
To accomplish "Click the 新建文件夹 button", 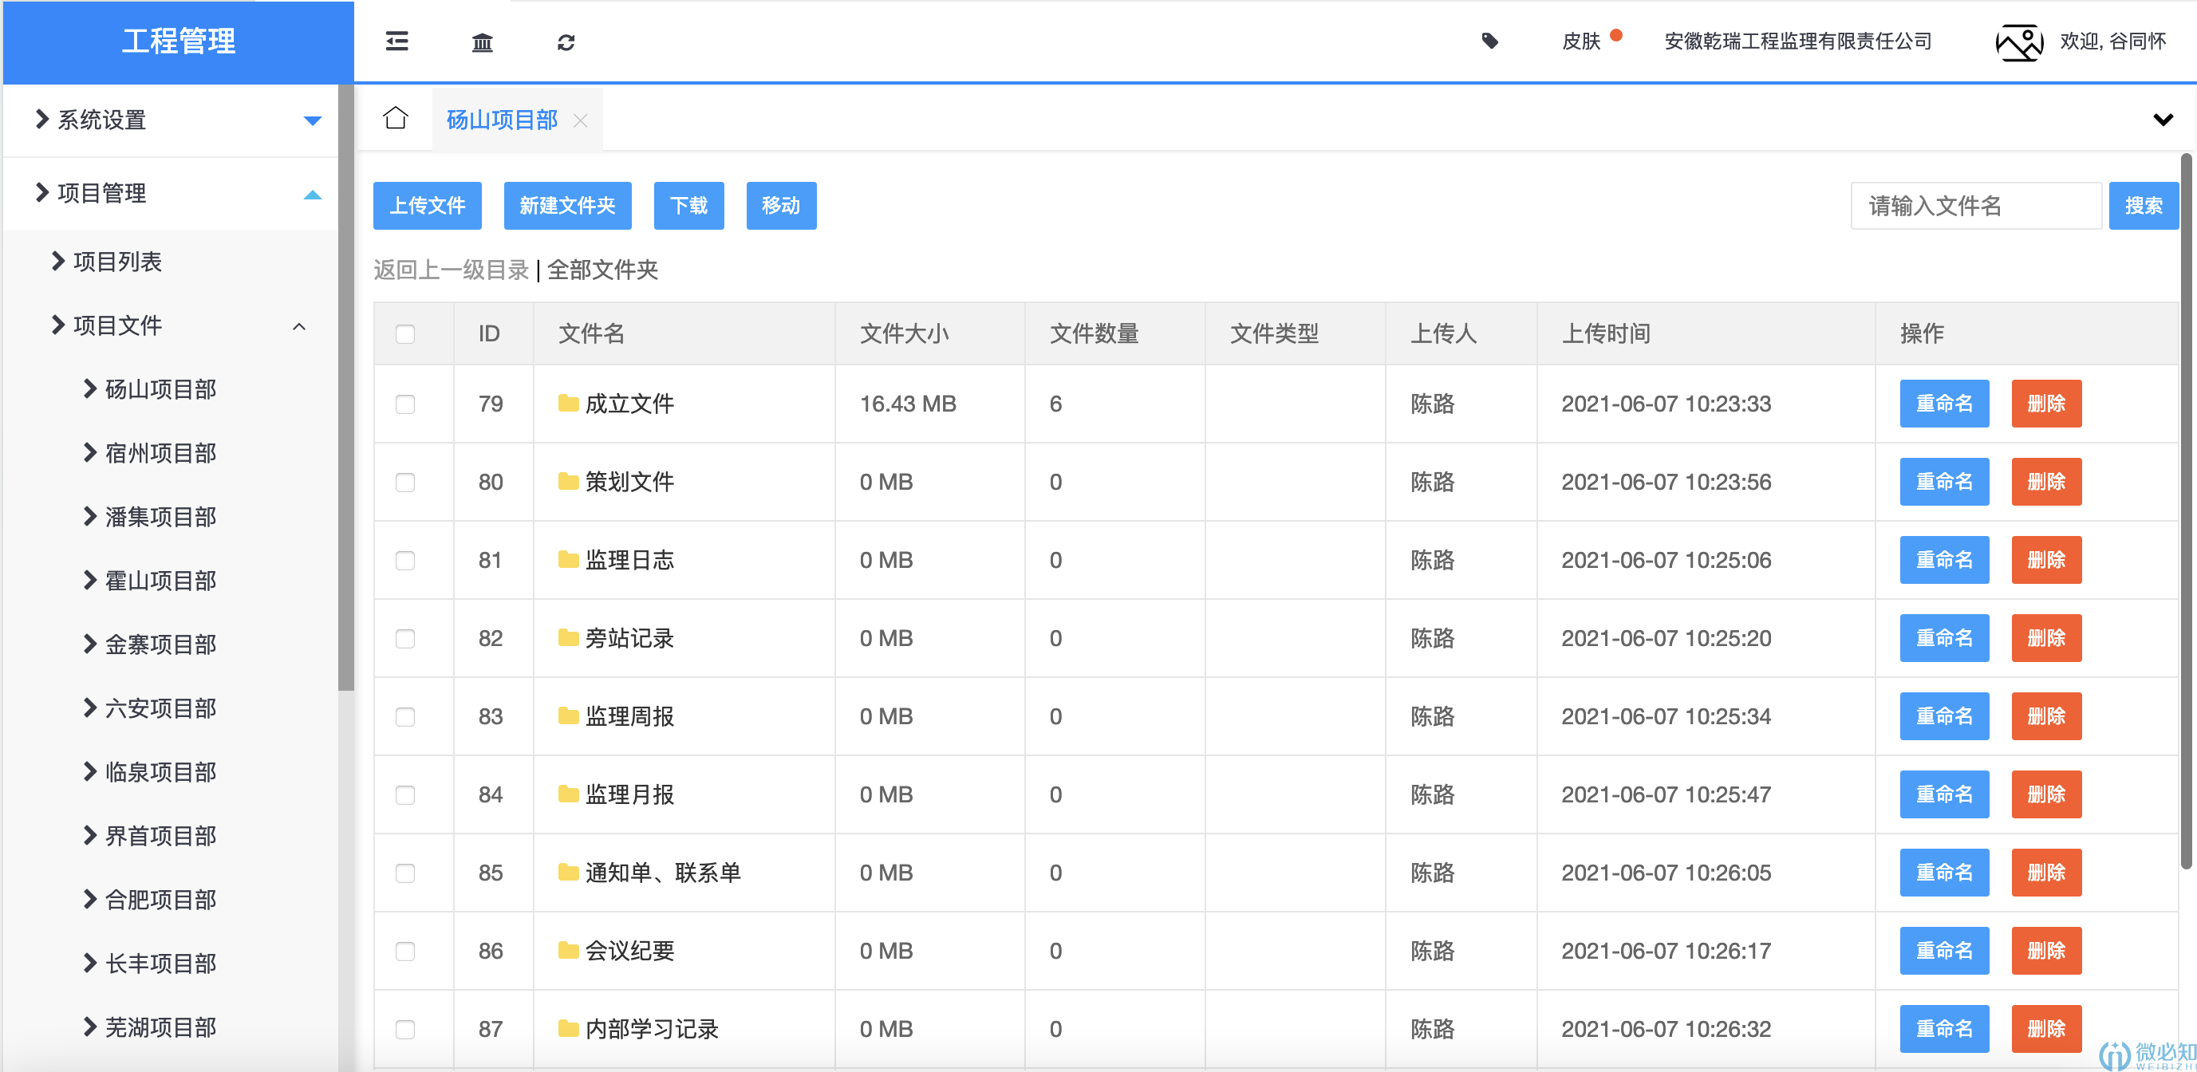I will pyautogui.click(x=567, y=206).
